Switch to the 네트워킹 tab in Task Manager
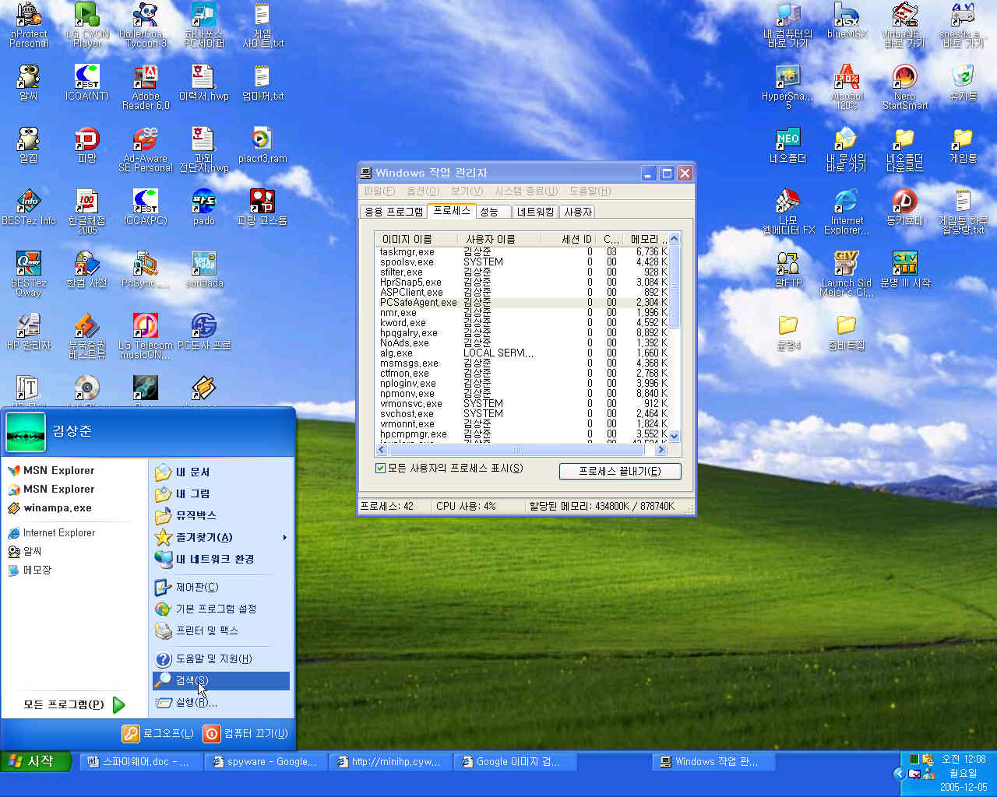Viewport: 997px width, 797px height. pos(535,212)
